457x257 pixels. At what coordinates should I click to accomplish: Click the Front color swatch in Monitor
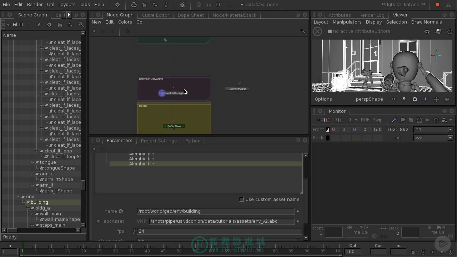point(328,130)
